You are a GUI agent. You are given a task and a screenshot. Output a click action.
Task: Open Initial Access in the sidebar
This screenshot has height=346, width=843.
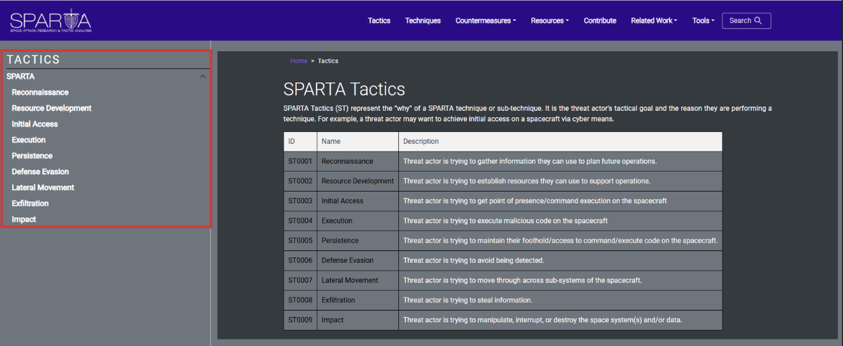pos(35,124)
